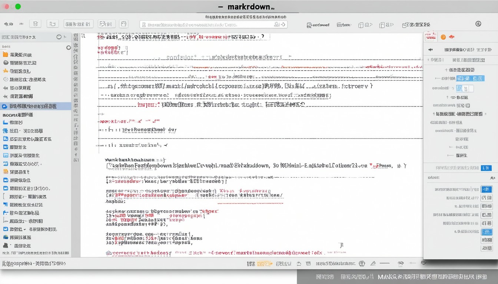Click the horizontal slider line in status bar

pyautogui.click(x=385, y=264)
